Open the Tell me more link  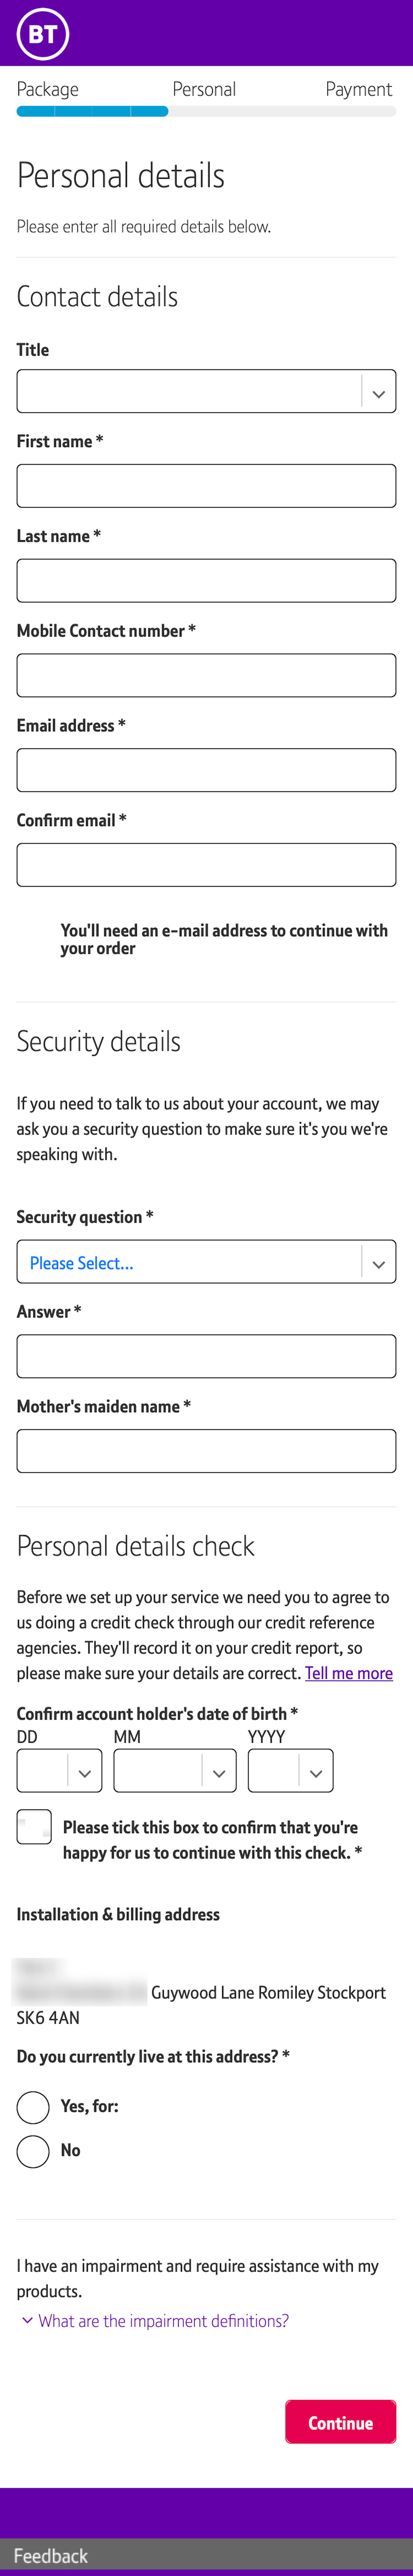coord(348,1673)
